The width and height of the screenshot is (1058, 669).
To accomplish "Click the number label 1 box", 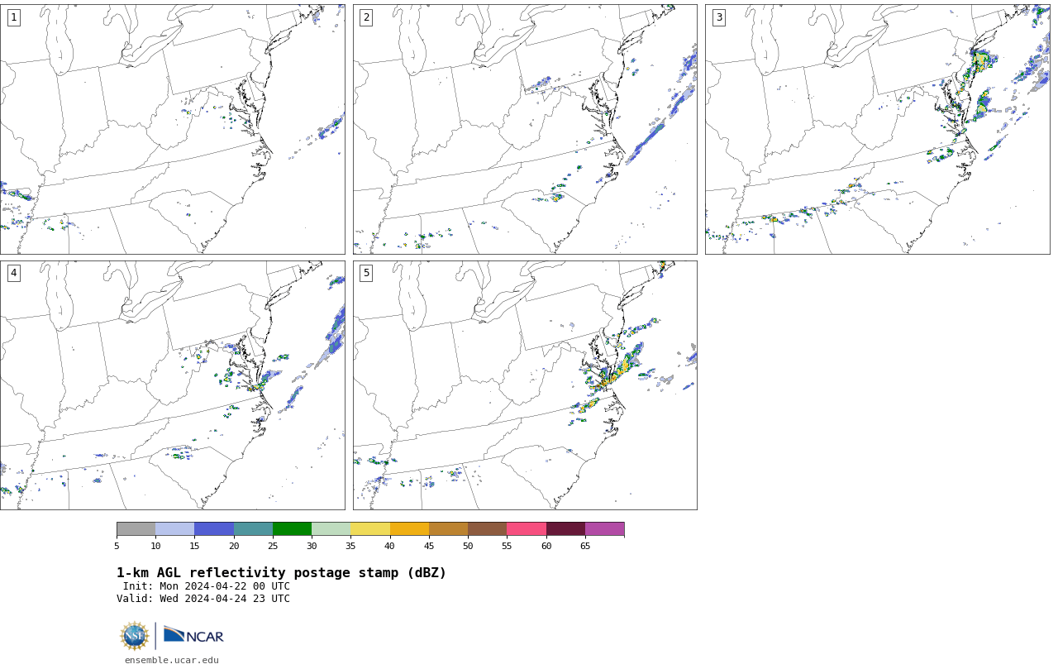I will point(14,17).
